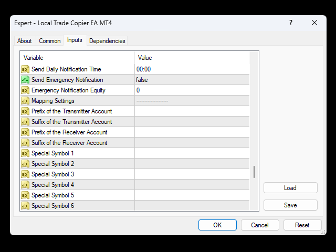
Task: Click the green Send Emergency Notification icon
Action: 25,80
